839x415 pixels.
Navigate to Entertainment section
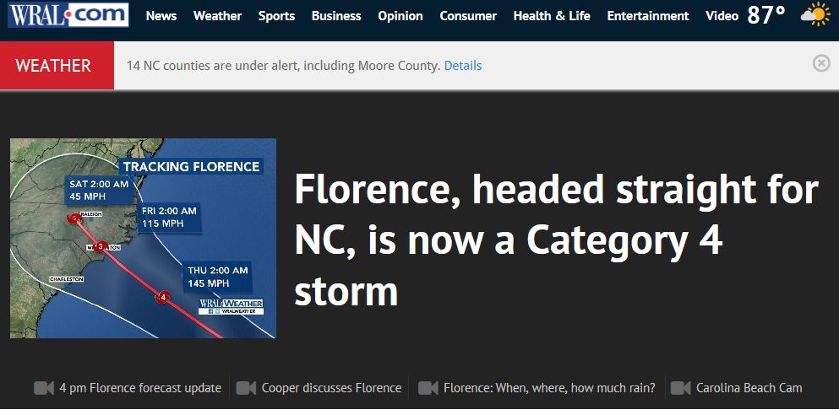click(648, 16)
